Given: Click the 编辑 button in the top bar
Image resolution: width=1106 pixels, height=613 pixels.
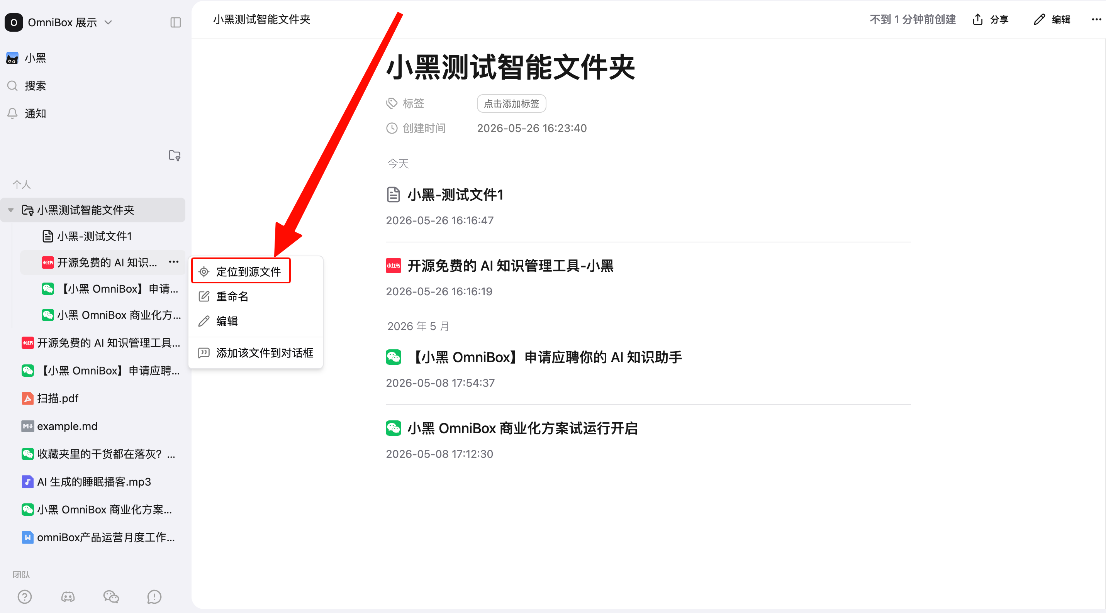Looking at the screenshot, I should [x=1052, y=19].
